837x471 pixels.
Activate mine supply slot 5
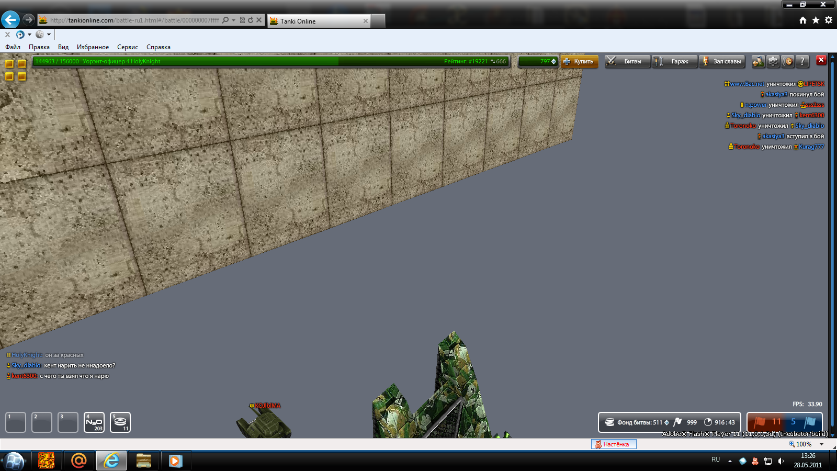pos(120,422)
